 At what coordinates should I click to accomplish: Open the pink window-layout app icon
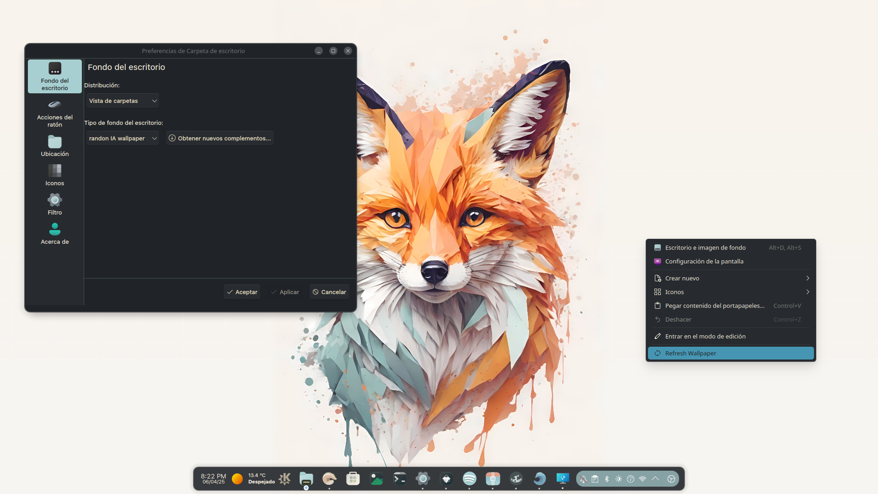(493, 479)
